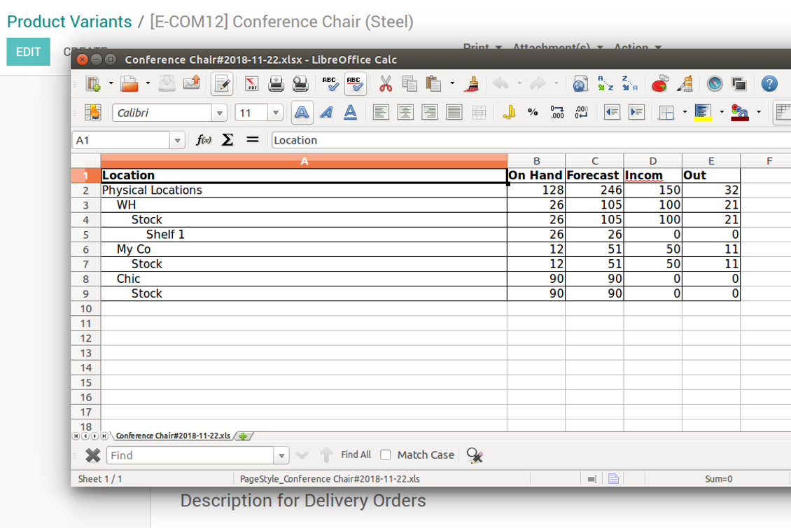Open Background Color dropdown arrow
Viewport: 791px width, 528px height.
coord(722,112)
